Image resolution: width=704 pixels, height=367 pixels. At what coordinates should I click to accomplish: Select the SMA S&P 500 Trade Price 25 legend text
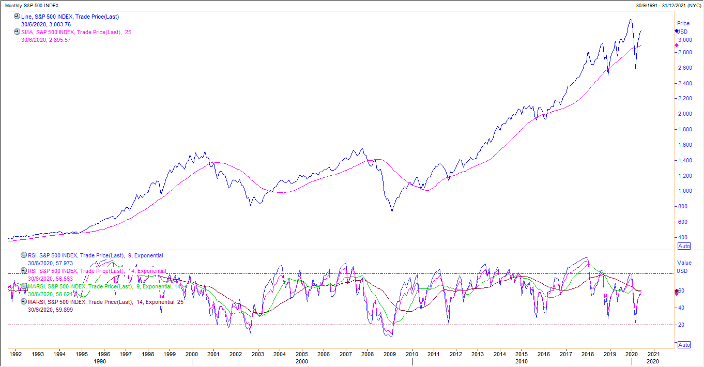(76, 32)
